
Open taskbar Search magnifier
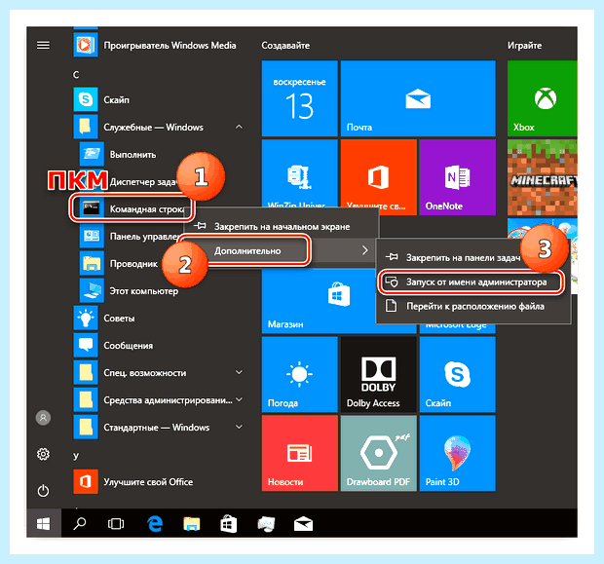click(80, 523)
